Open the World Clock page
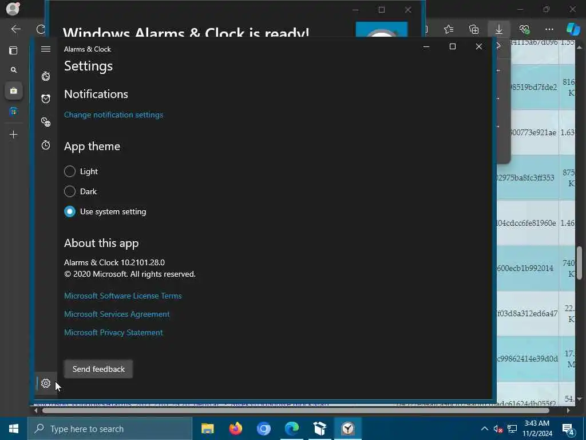This screenshot has width=586, height=440. click(46, 122)
